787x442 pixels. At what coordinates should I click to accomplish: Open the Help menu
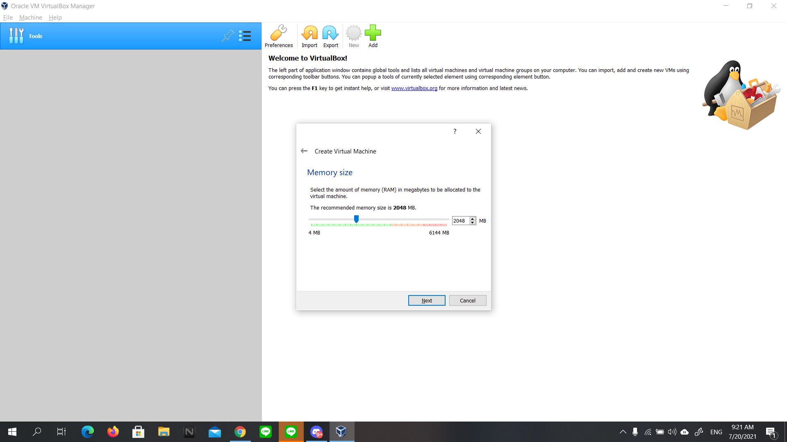55,18
